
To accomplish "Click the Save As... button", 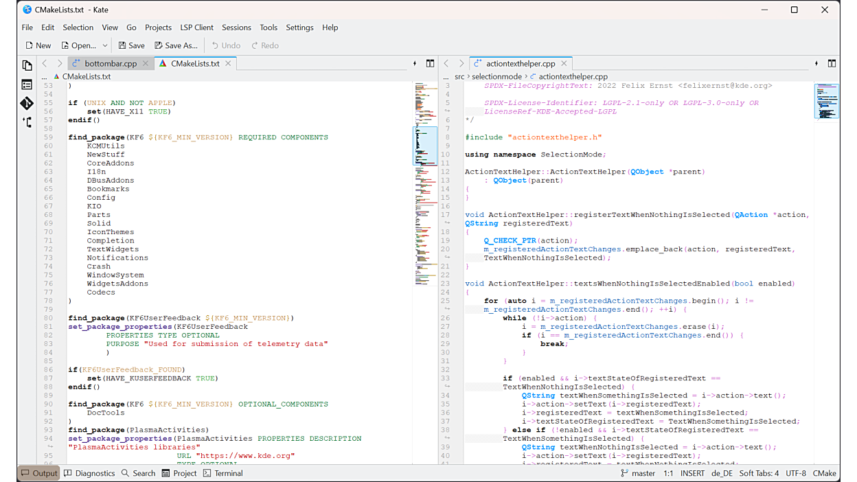I will click(x=176, y=45).
